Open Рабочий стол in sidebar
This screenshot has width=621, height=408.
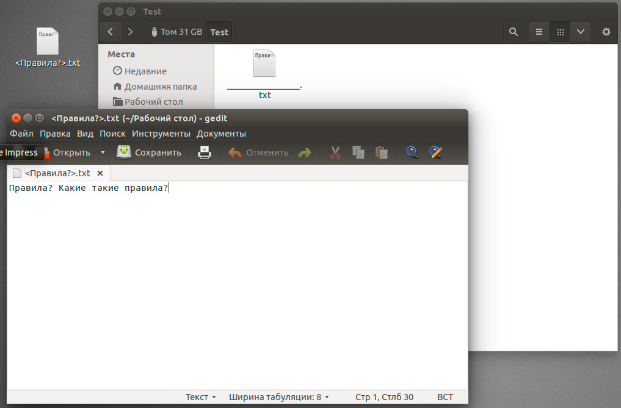click(x=148, y=102)
